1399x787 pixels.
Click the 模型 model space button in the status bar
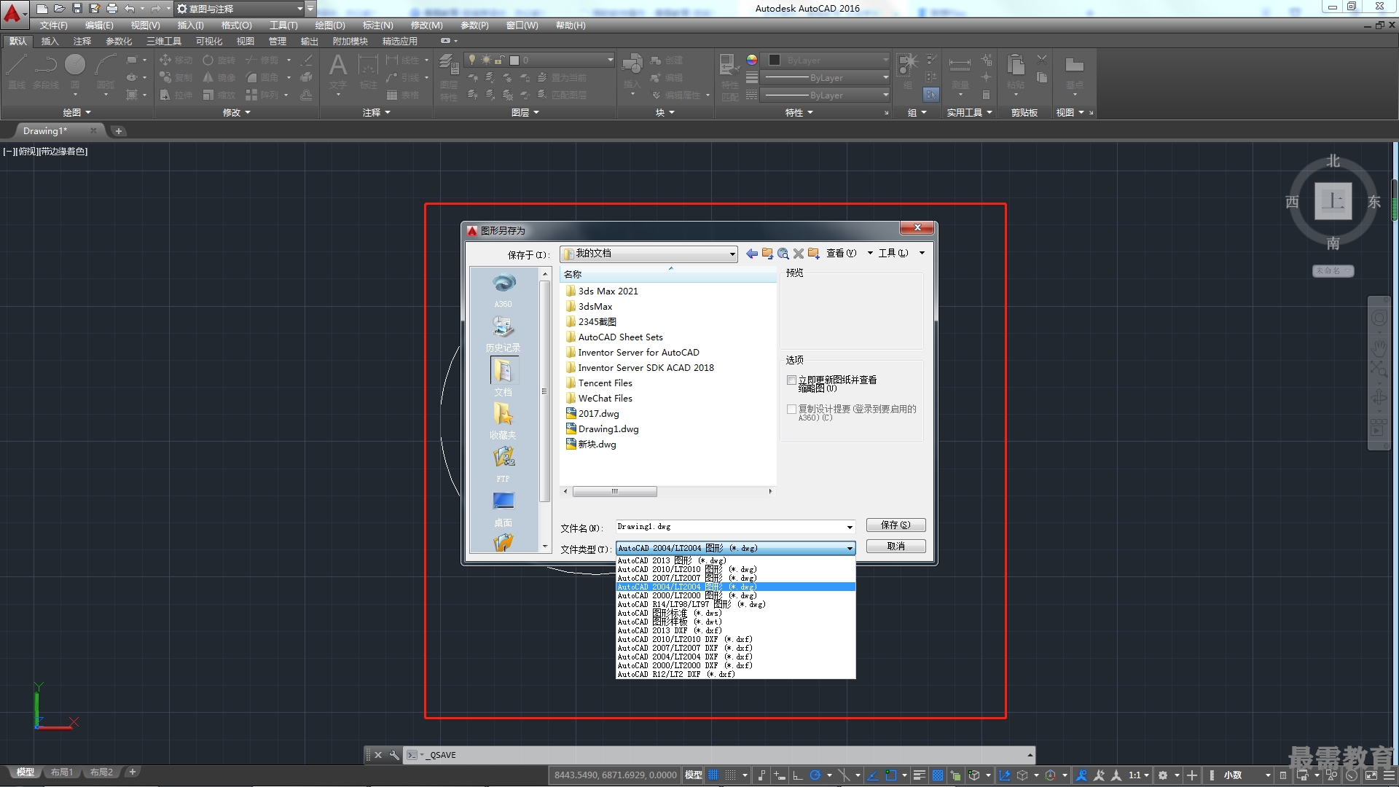pos(694,775)
